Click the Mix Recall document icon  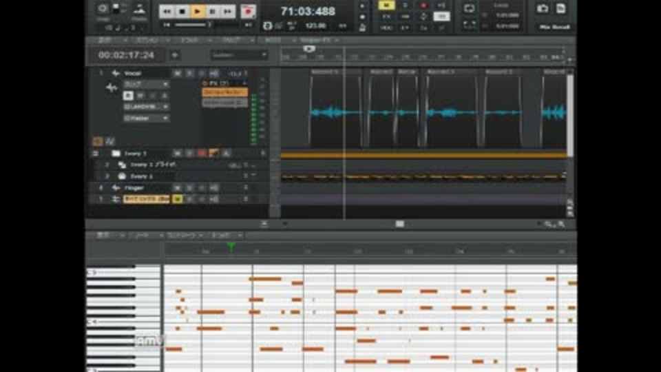click(x=560, y=8)
